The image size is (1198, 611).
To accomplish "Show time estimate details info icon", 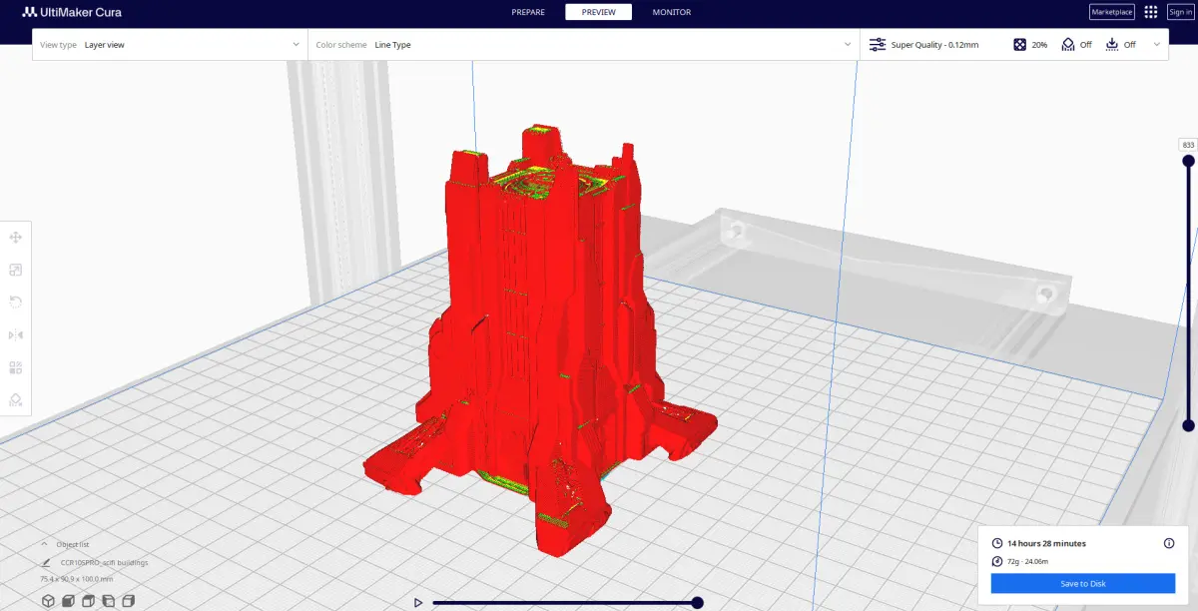I will click(x=1168, y=543).
